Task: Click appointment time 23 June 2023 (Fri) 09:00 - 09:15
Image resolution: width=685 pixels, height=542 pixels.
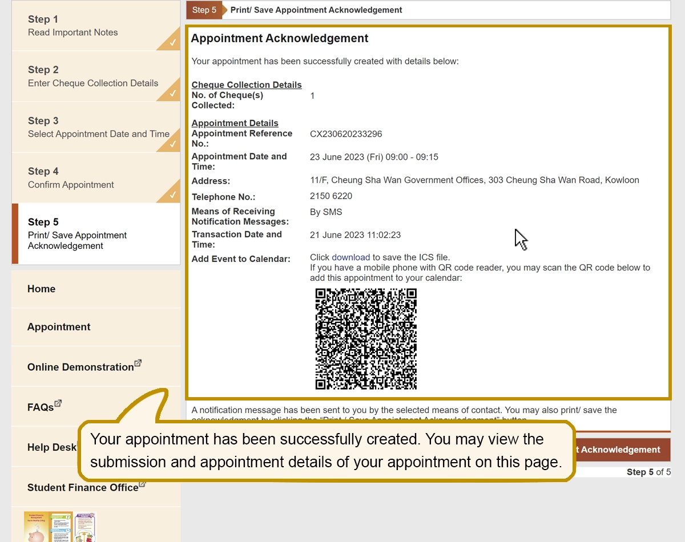Action: 374,157
